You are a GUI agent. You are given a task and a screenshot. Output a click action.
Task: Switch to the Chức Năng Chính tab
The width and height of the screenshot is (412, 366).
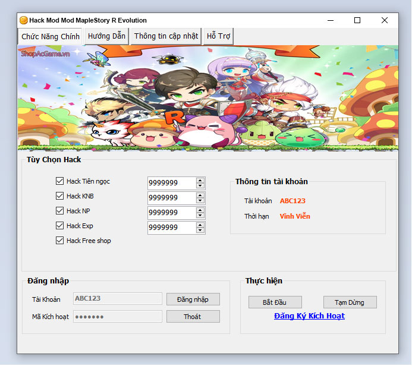[51, 36]
